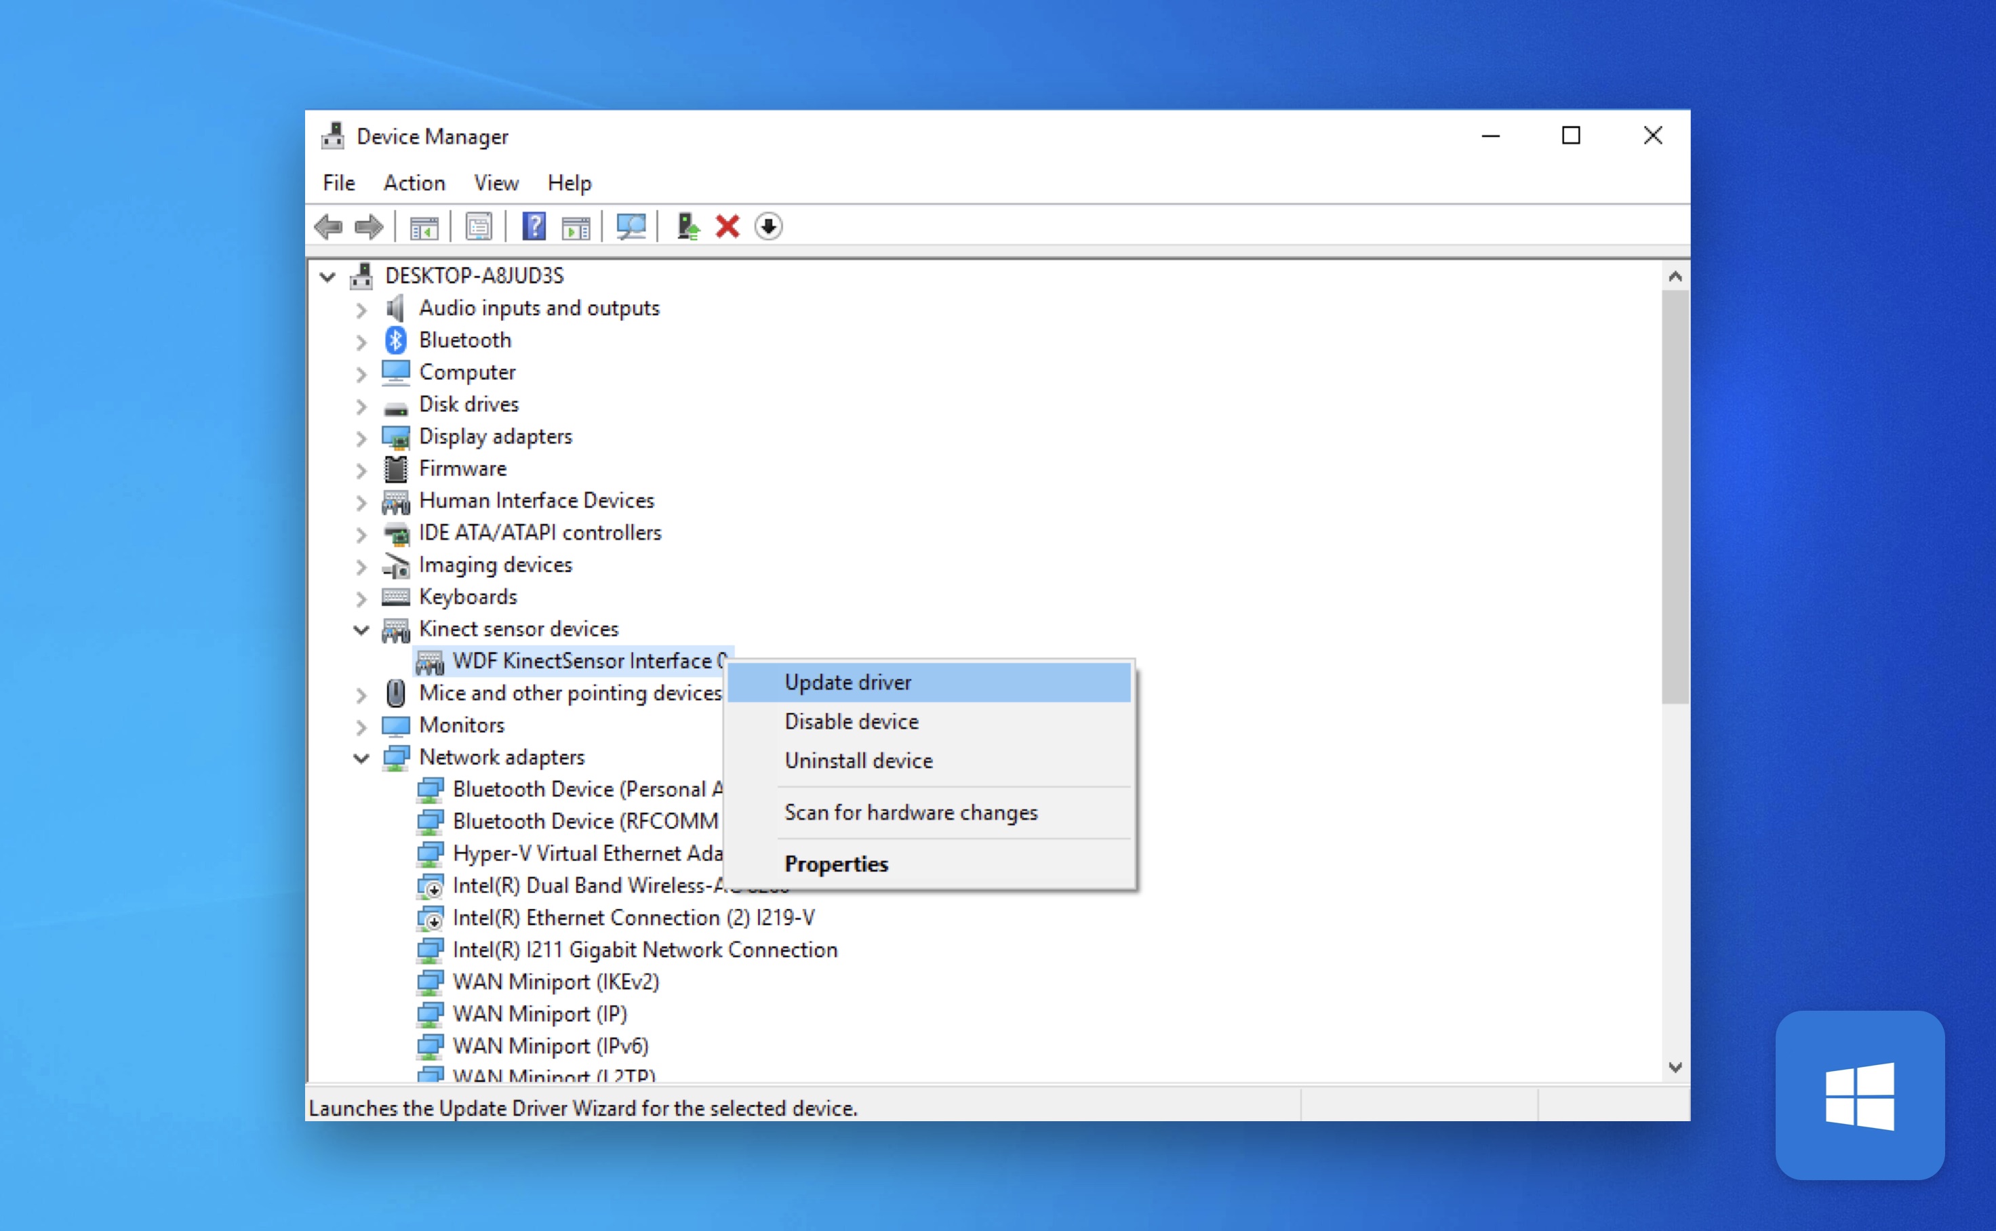Open Properties sheet toolbar icon
The image size is (1996, 1231).
coord(479,227)
